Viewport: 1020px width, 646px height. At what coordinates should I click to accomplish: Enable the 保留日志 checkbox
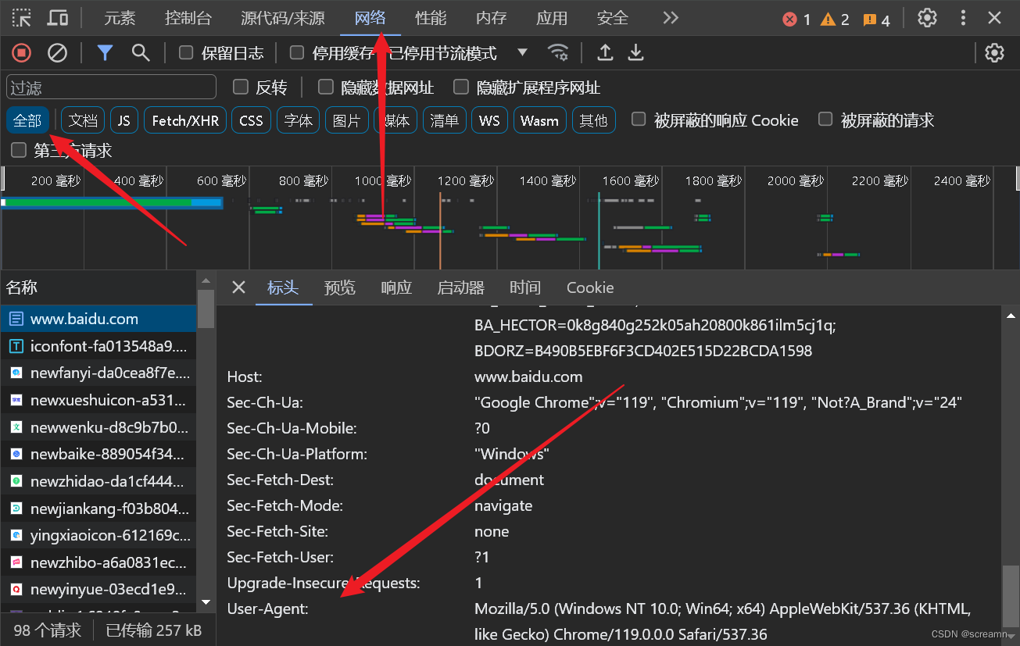click(x=186, y=52)
